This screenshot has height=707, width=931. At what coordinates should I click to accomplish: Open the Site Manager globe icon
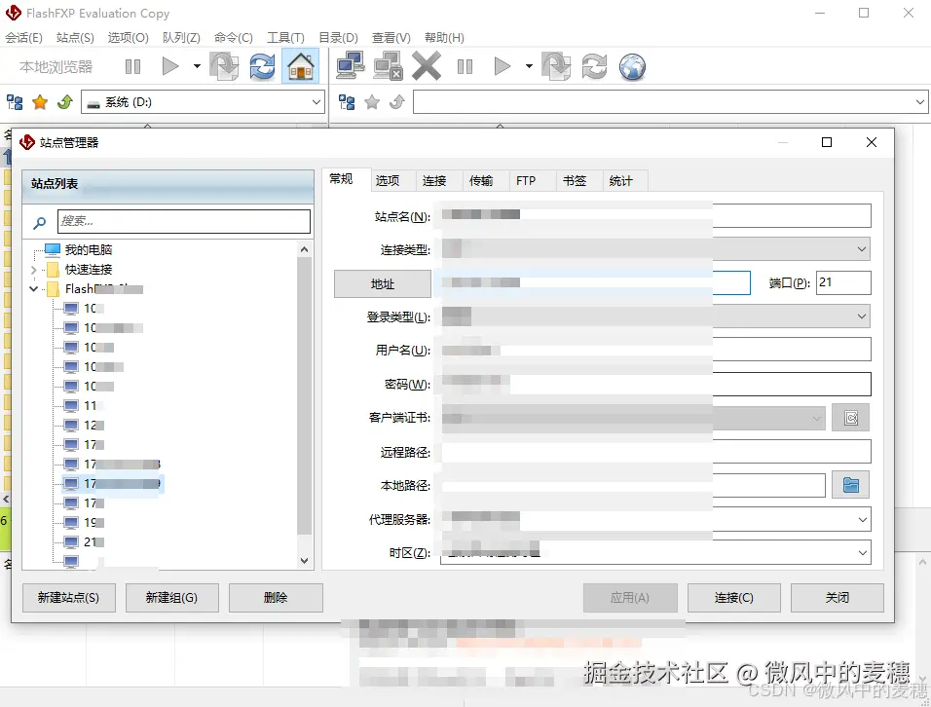tap(633, 66)
